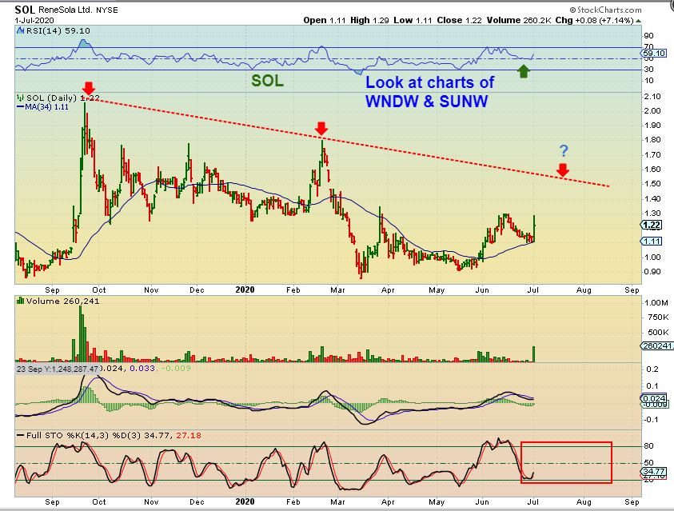Click the MA(34) 1.11 legend text
The width and height of the screenshot is (674, 511).
pyautogui.click(x=47, y=106)
